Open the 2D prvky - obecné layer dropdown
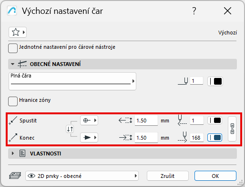The width and height of the screenshot is (245, 187). (x=82, y=176)
